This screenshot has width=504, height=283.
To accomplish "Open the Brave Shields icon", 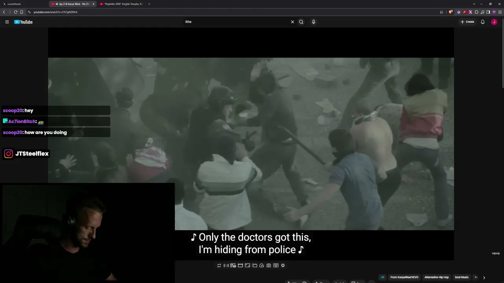I will pyautogui.click(x=450, y=12).
